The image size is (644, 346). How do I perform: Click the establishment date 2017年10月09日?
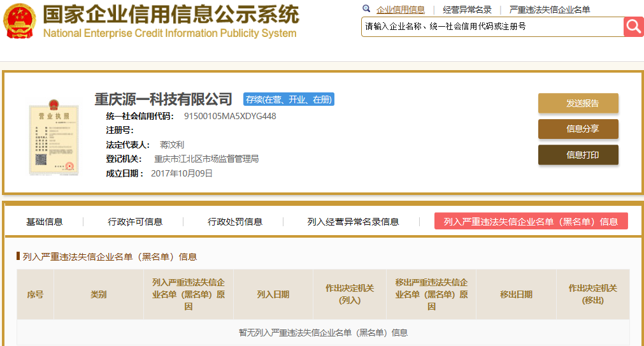[x=182, y=173]
